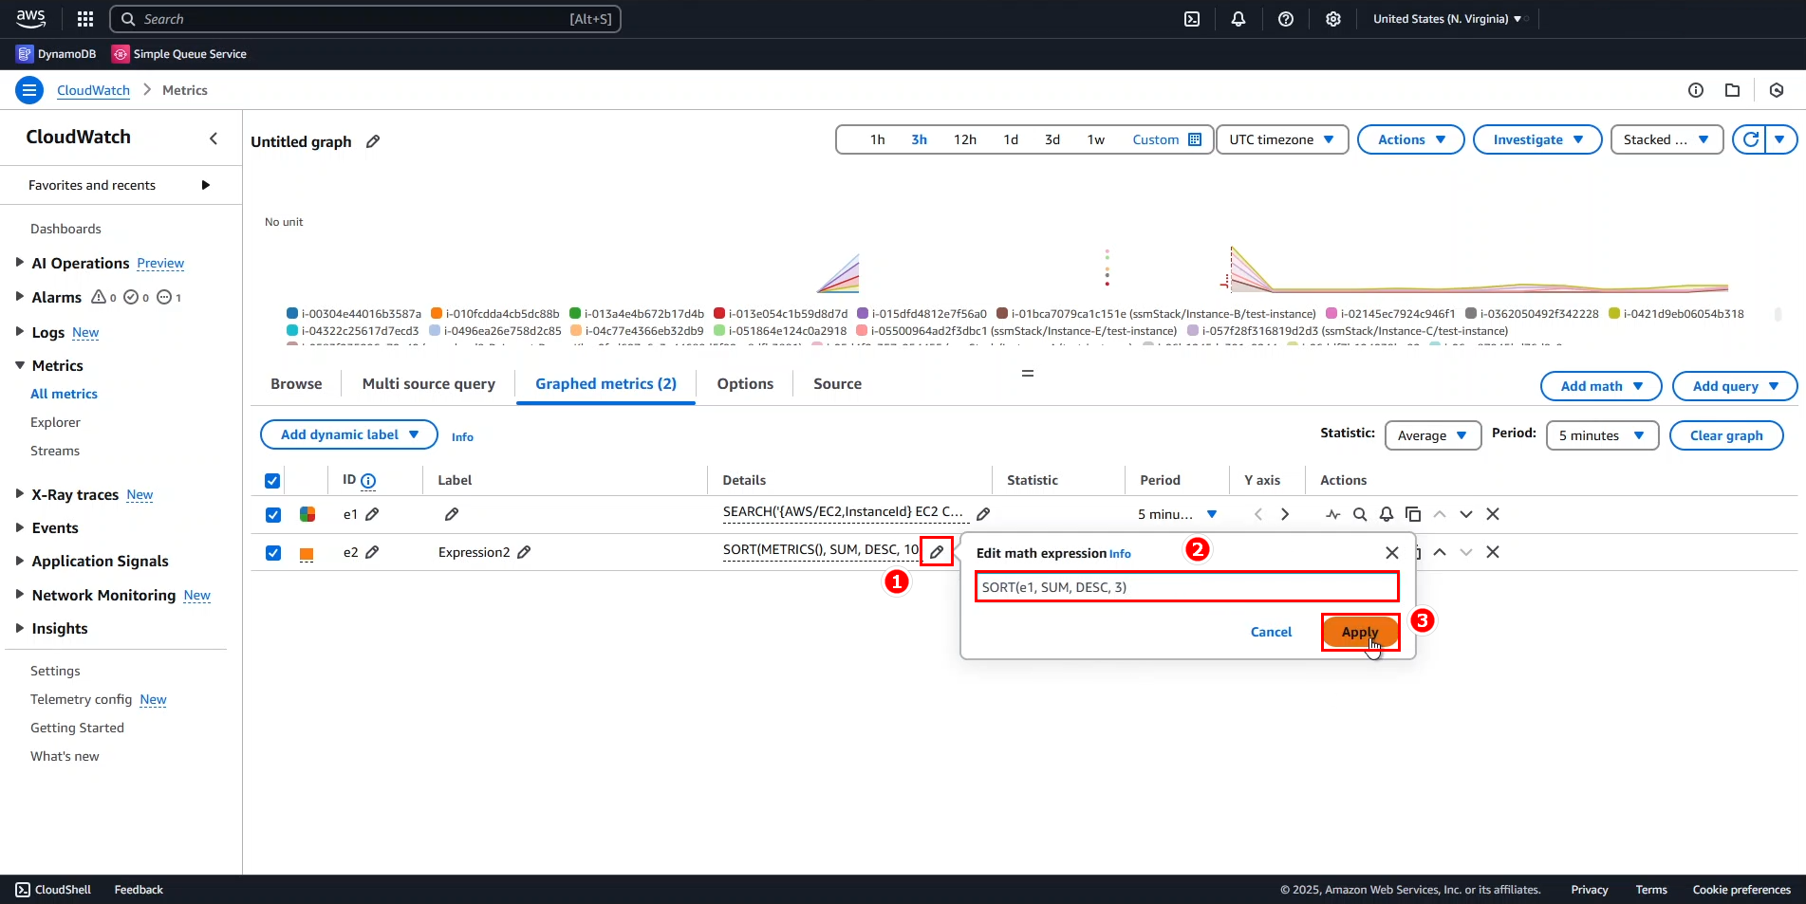Image resolution: width=1806 pixels, height=904 pixels.
Task: Open the UTC timezone dropdown
Action: tap(1281, 139)
